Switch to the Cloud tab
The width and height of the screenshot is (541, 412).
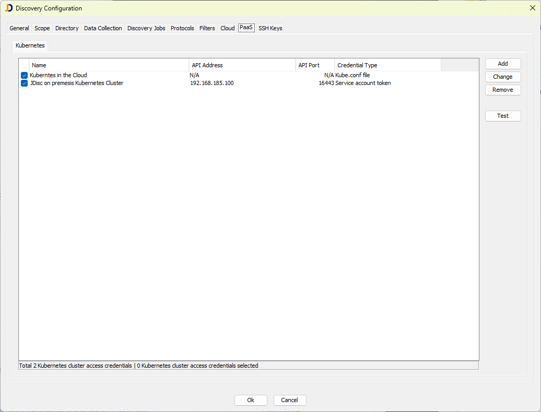(x=228, y=28)
